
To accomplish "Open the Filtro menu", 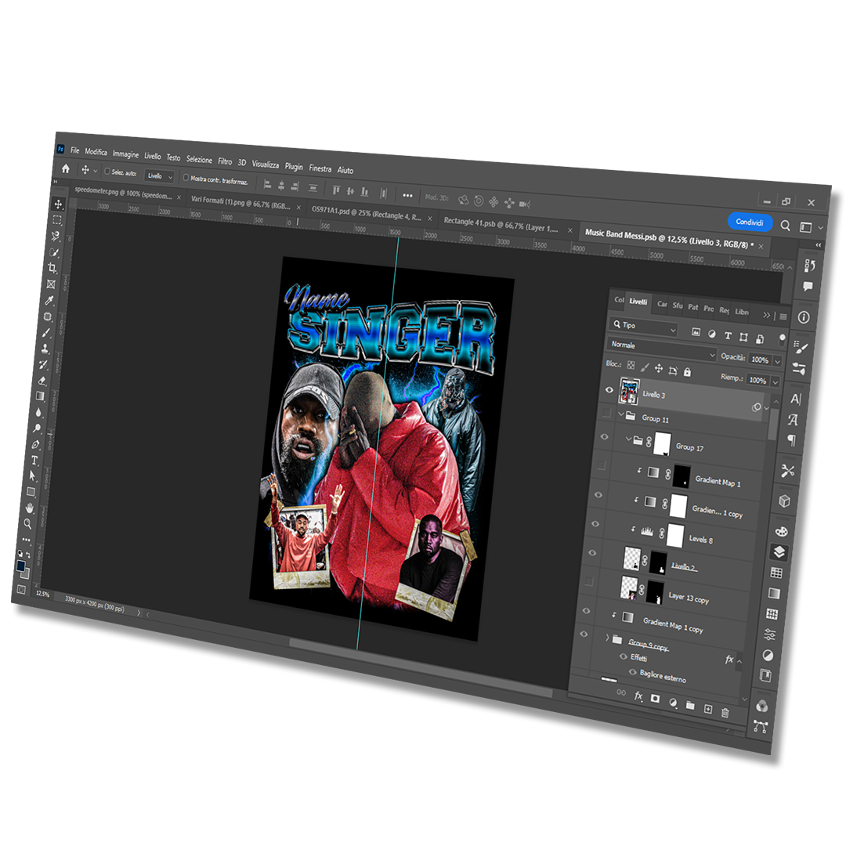I will pyautogui.click(x=225, y=161).
